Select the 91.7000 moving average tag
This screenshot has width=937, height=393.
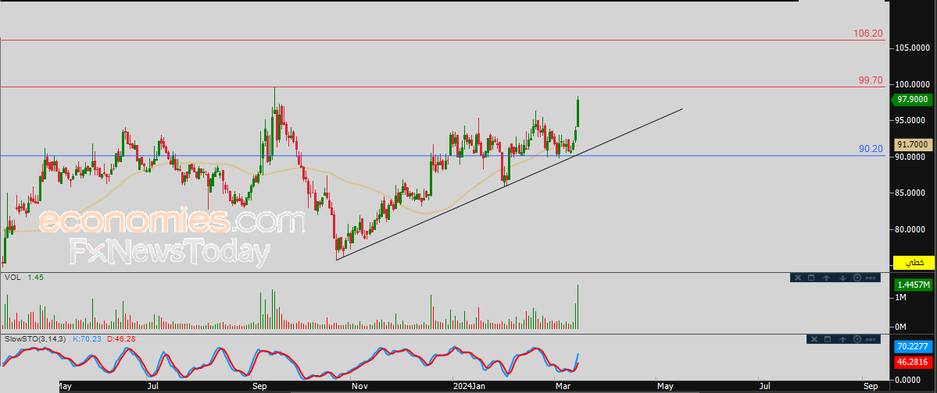pos(914,144)
